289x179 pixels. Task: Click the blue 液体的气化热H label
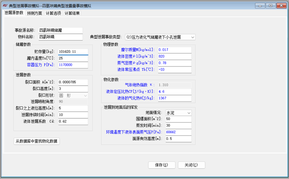pyautogui.click(x=136, y=98)
